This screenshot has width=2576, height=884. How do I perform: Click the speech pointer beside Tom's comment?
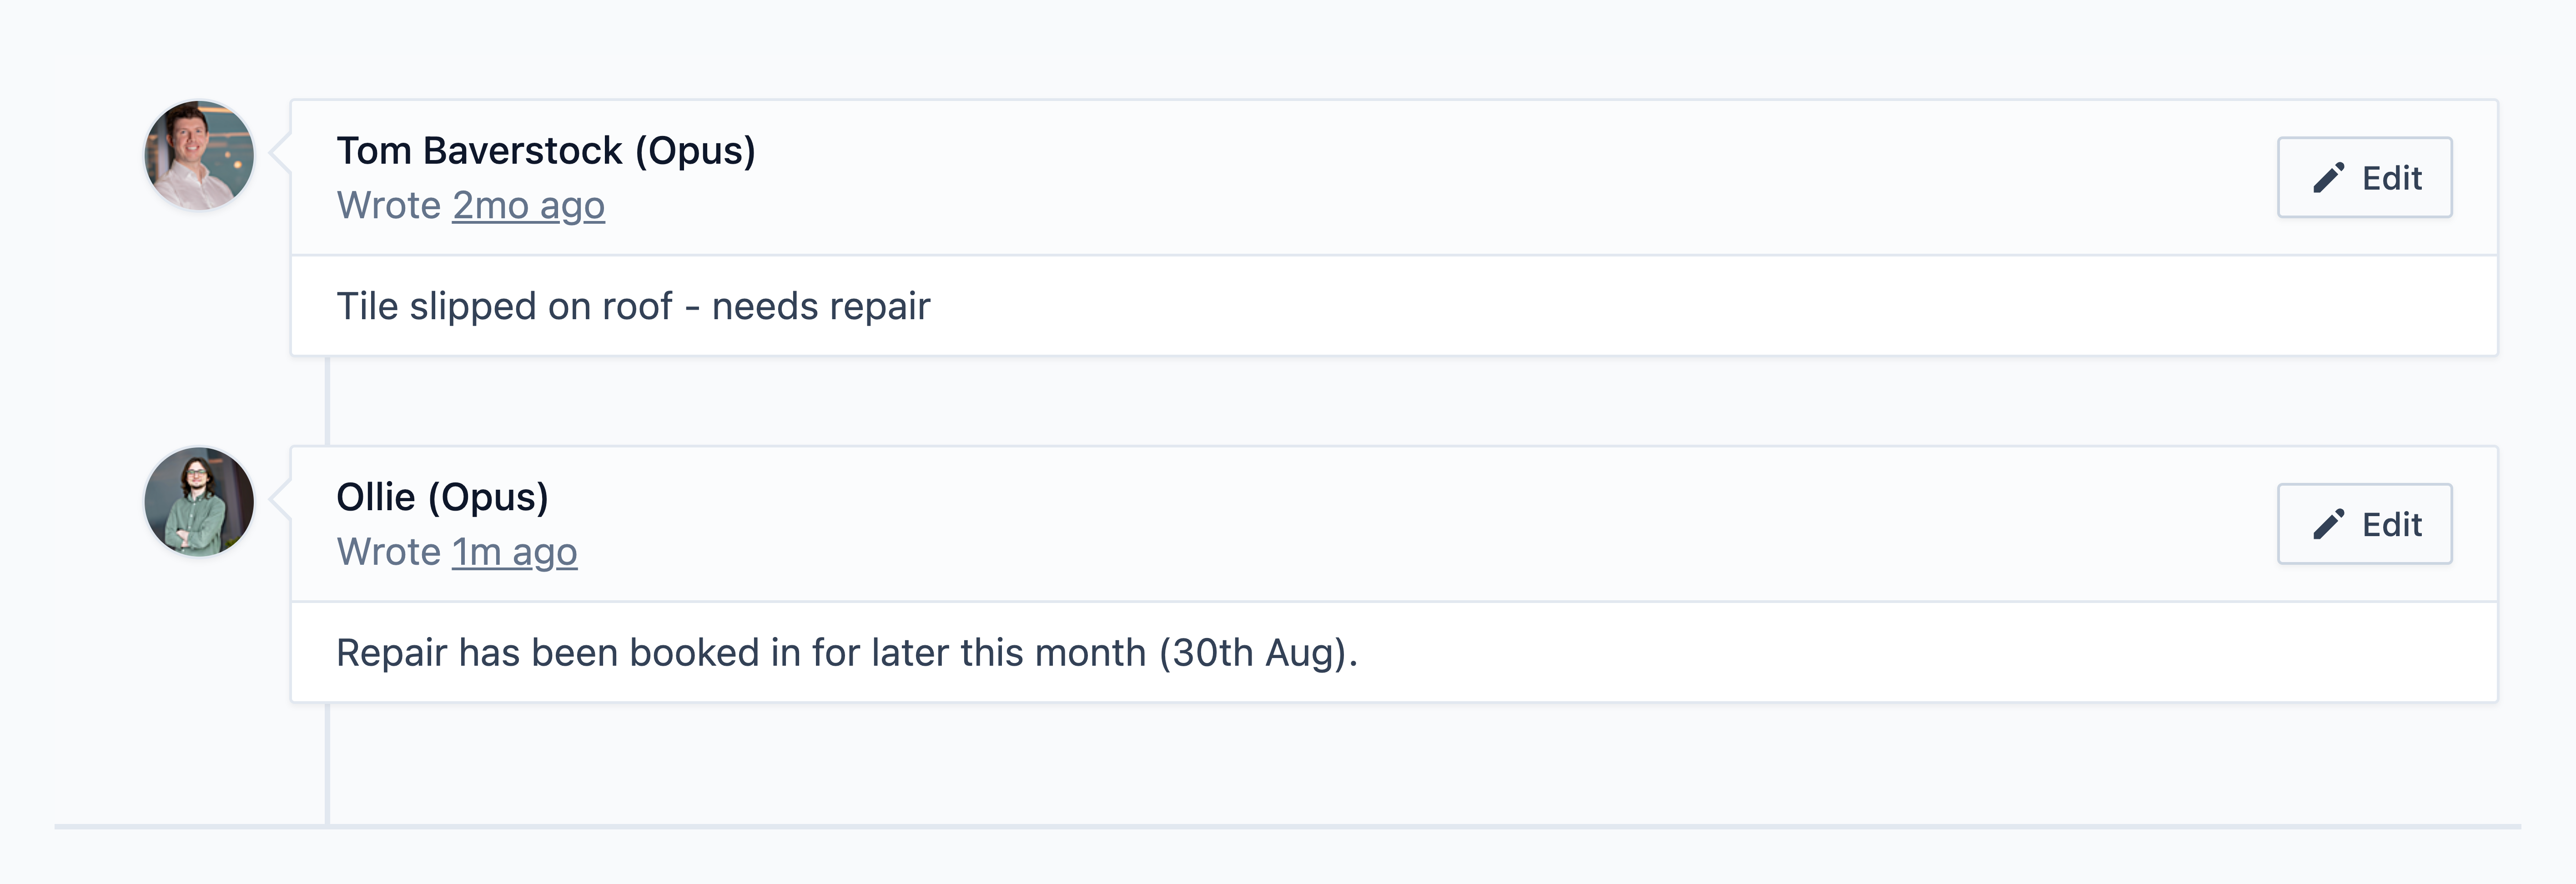[280, 155]
